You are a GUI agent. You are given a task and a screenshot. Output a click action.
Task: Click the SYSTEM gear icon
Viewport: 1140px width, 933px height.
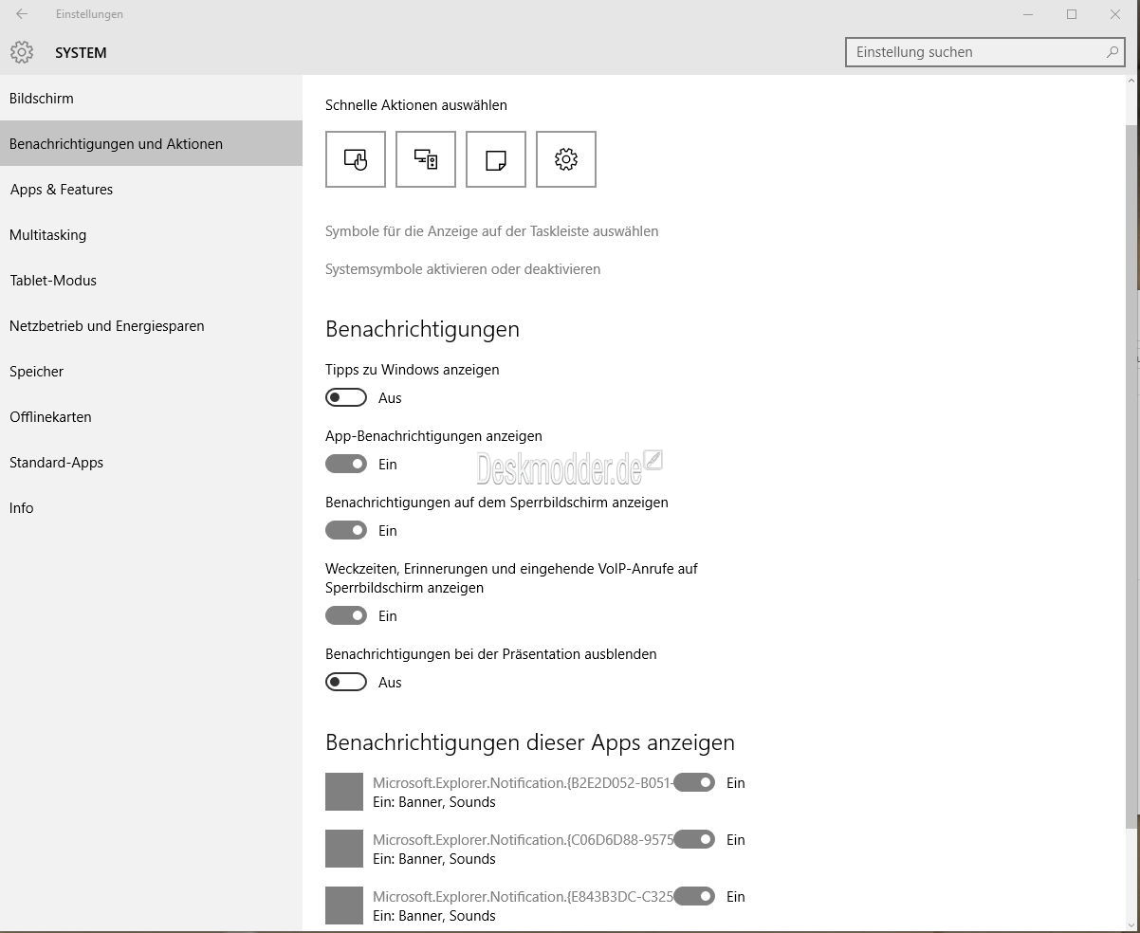tap(22, 52)
